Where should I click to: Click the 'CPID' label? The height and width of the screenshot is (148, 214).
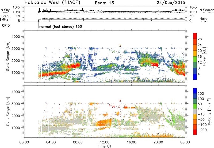6,25
